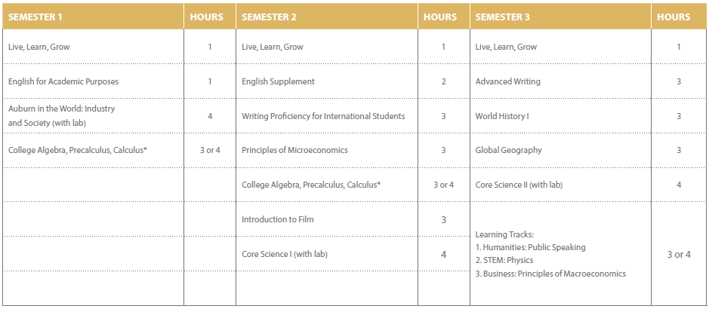Click the World History I cell
The image size is (709, 309).
click(502, 116)
